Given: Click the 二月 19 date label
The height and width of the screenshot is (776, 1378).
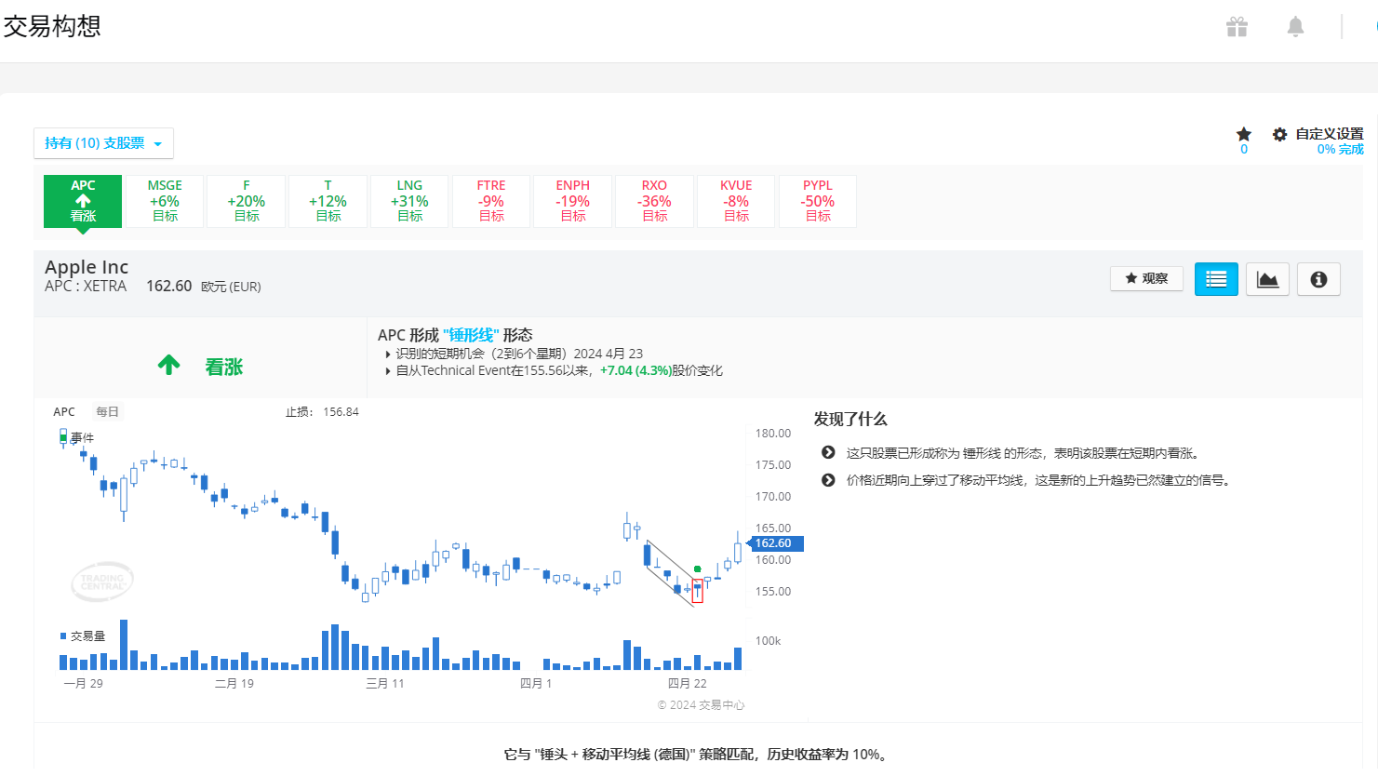Looking at the screenshot, I should point(234,683).
